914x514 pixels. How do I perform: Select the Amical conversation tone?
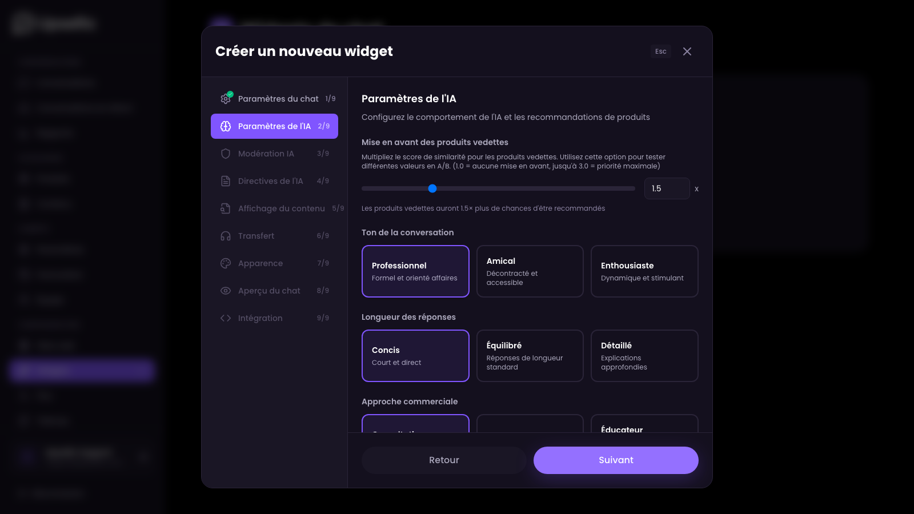(x=530, y=271)
